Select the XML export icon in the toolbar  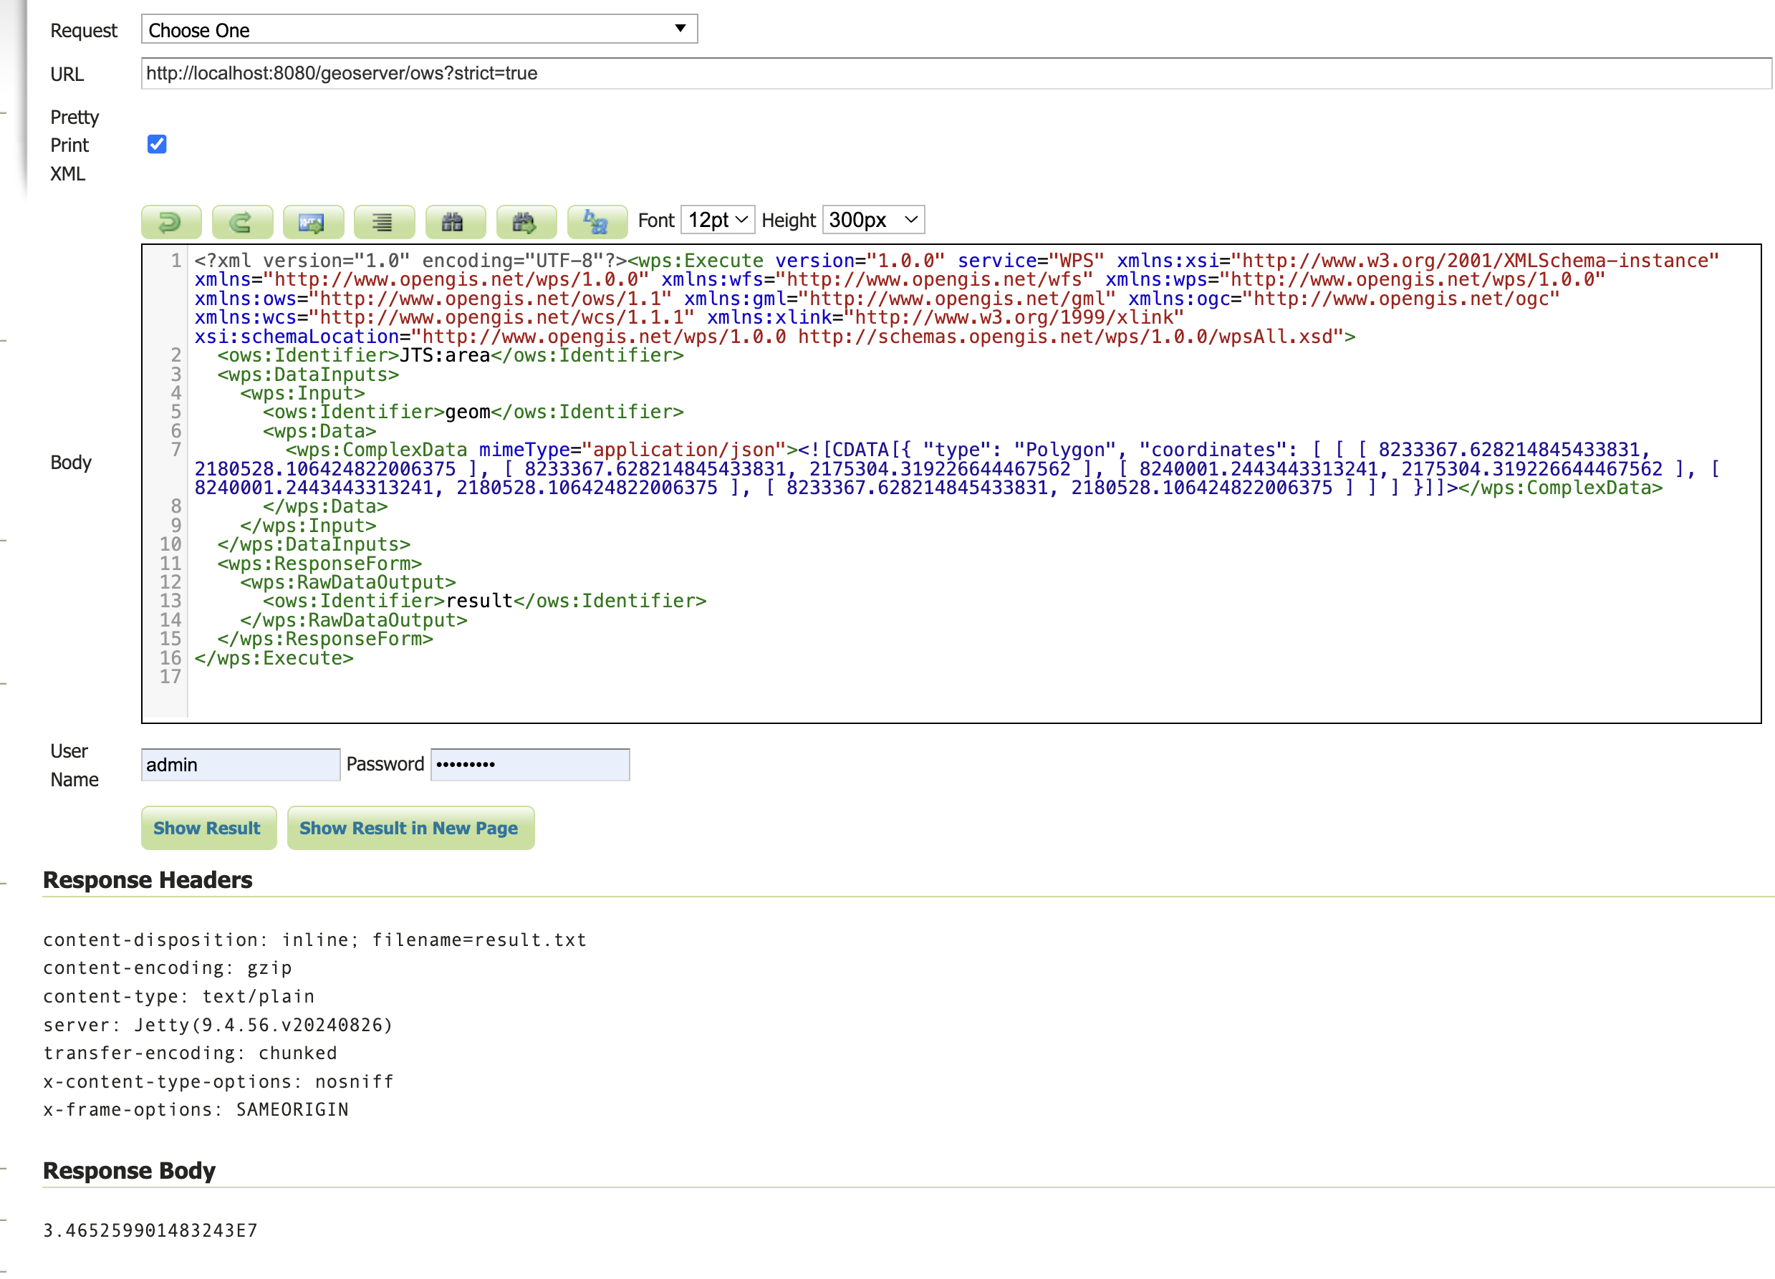pos(313,222)
